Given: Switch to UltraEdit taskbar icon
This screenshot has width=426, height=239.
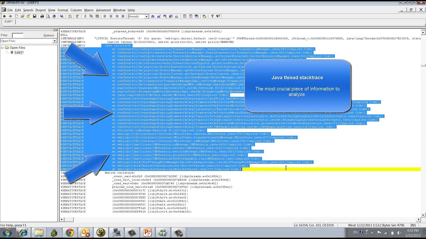Looking at the screenshot, I should coord(101,233).
